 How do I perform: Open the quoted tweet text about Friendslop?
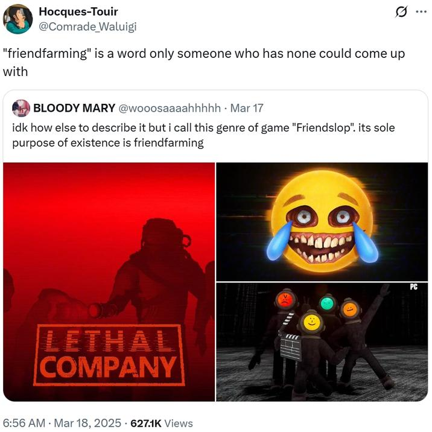(203, 135)
